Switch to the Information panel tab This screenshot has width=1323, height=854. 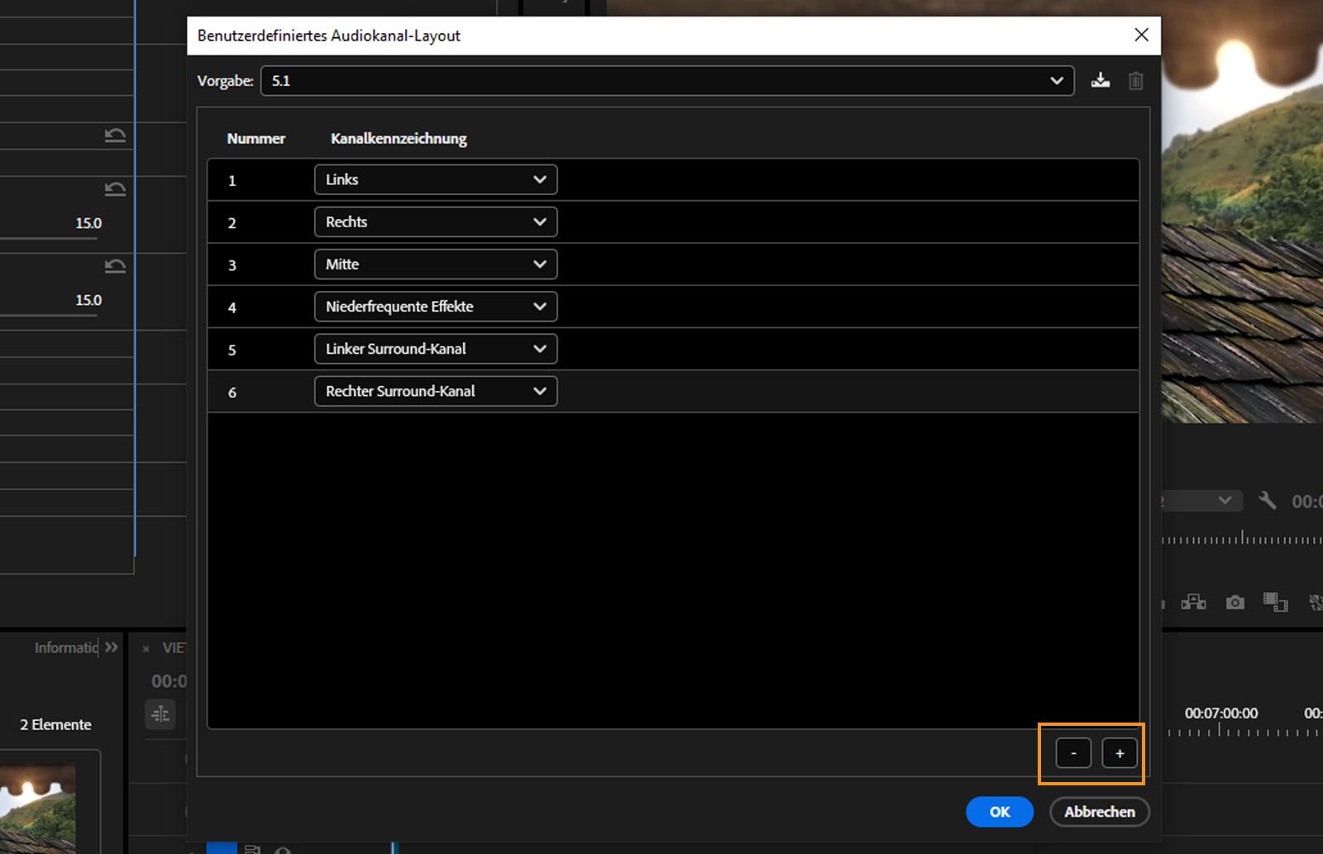[x=66, y=647]
